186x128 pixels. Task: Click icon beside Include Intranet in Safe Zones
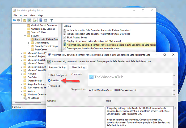coord(65,34)
